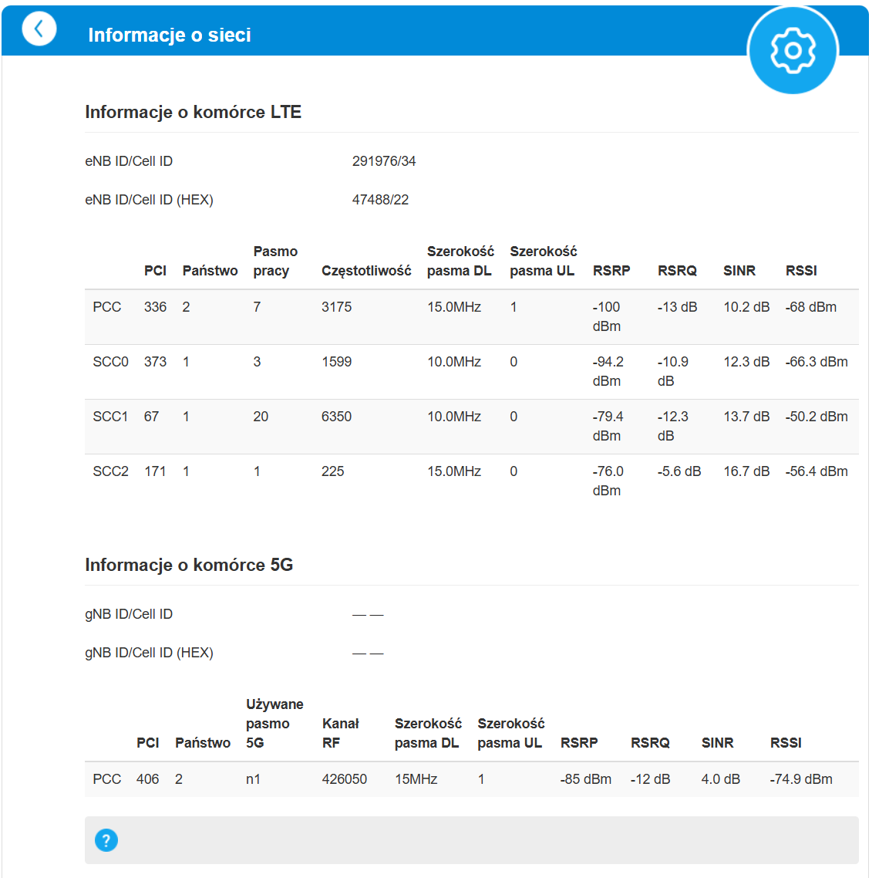Select the SINR value 13.7 dB

coord(746,417)
